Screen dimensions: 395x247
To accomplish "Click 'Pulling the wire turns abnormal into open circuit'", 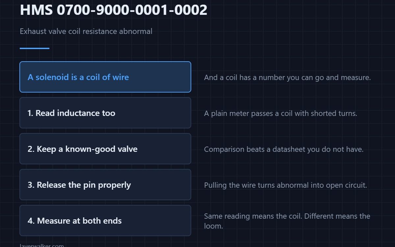I will click(x=285, y=185).
